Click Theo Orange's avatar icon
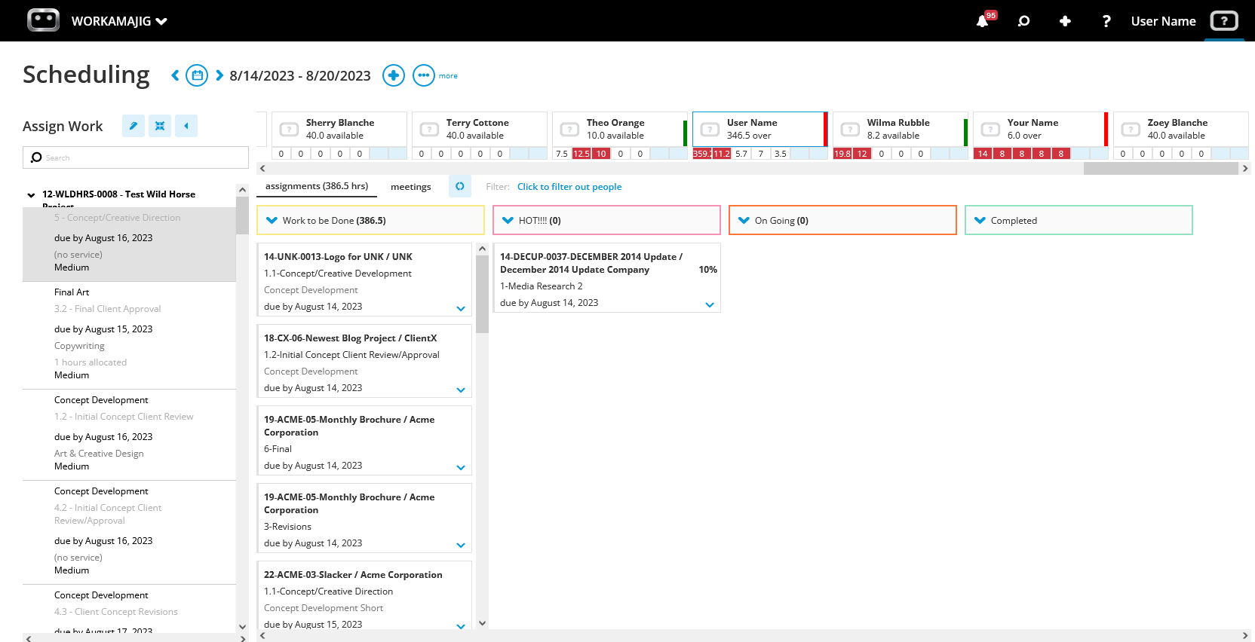This screenshot has height=642, width=1255. [569, 130]
